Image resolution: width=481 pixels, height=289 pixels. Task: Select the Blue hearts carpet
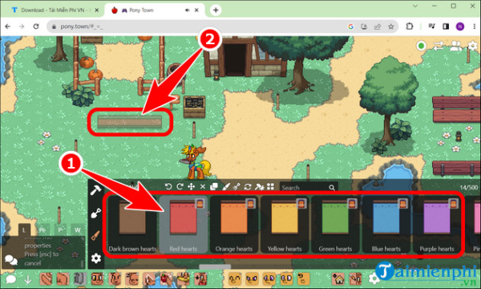tap(386, 225)
